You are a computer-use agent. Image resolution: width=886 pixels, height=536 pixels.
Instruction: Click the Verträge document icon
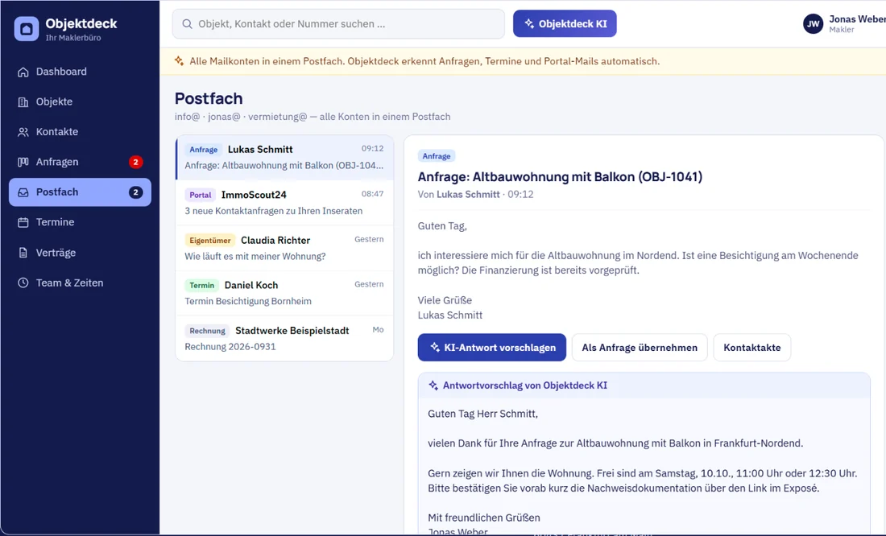point(23,253)
